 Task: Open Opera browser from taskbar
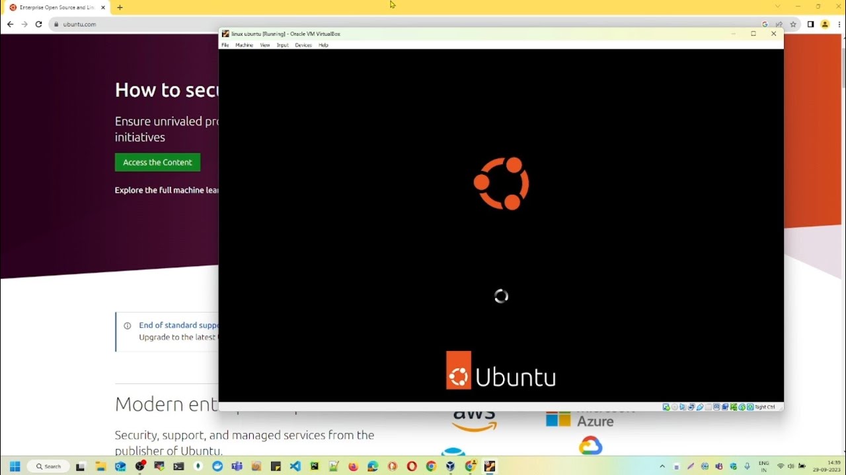click(x=411, y=466)
